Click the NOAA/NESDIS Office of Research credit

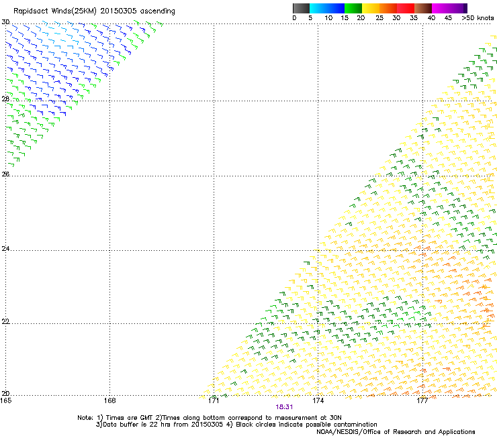pyautogui.click(x=396, y=432)
